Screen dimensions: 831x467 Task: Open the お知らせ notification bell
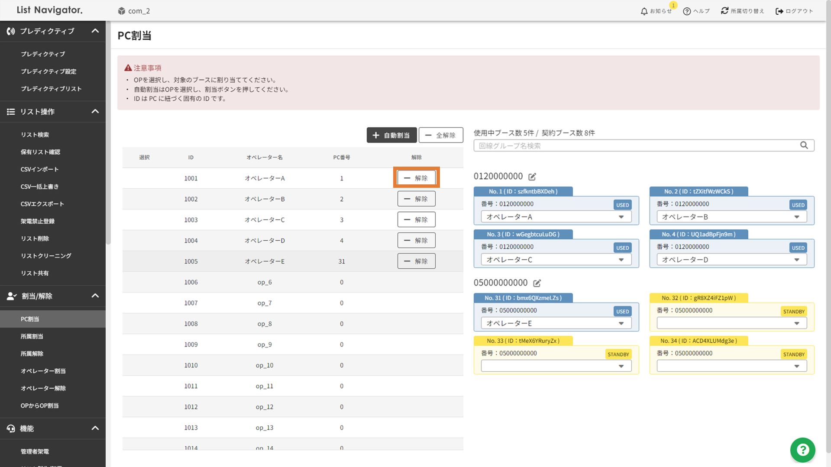click(644, 11)
